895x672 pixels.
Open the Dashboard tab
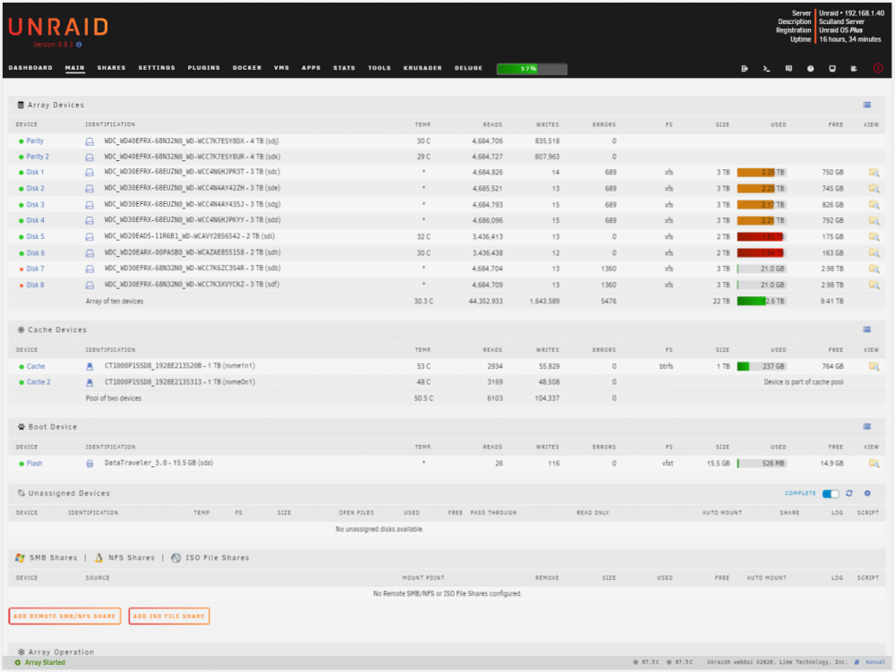pyautogui.click(x=30, y=68)
